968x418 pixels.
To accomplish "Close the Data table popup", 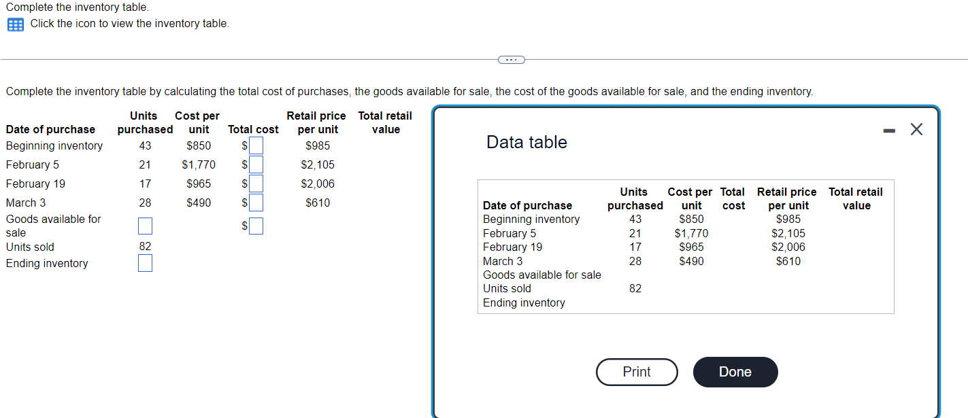I will pyautogui.click(x=916, y=128).
